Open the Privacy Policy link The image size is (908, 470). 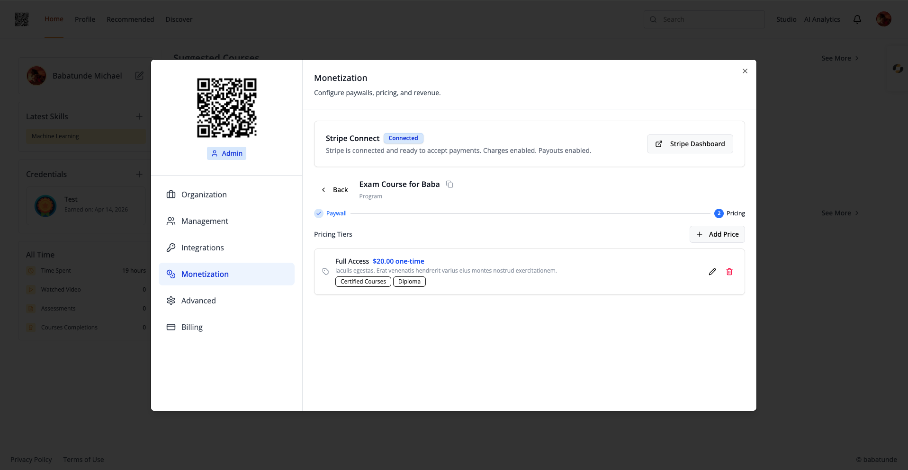(31, 460)
